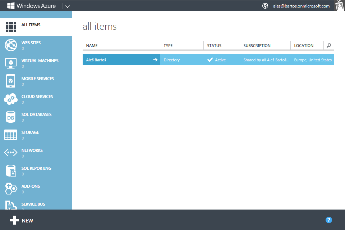This screenshot has width=345, height=230.
Task: Open the SQL Databases DB icon
Action: click(x=11, y=117)
